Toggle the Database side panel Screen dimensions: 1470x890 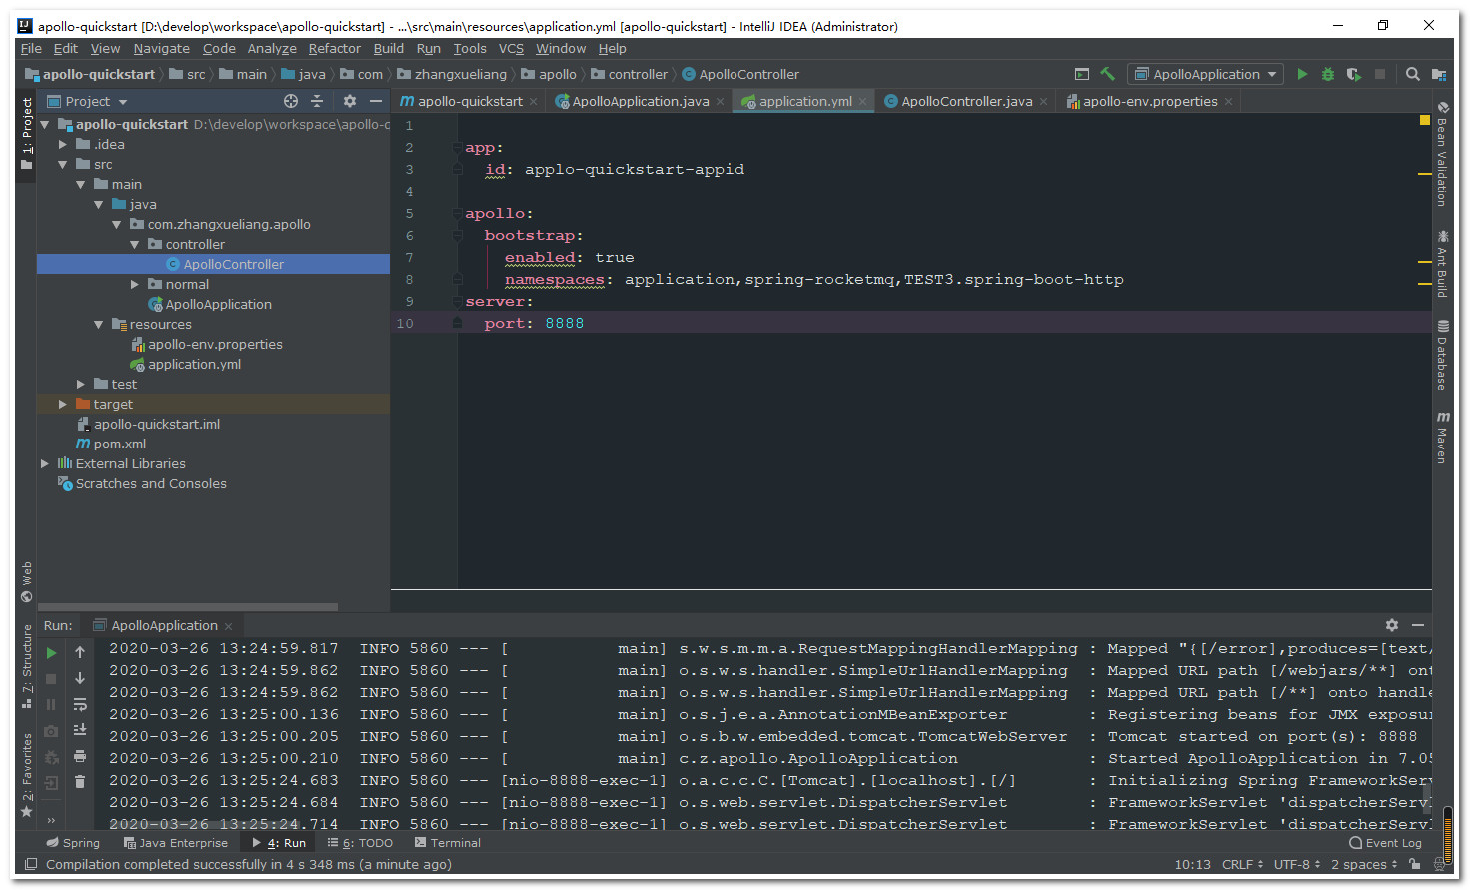tap(1443, 355)
